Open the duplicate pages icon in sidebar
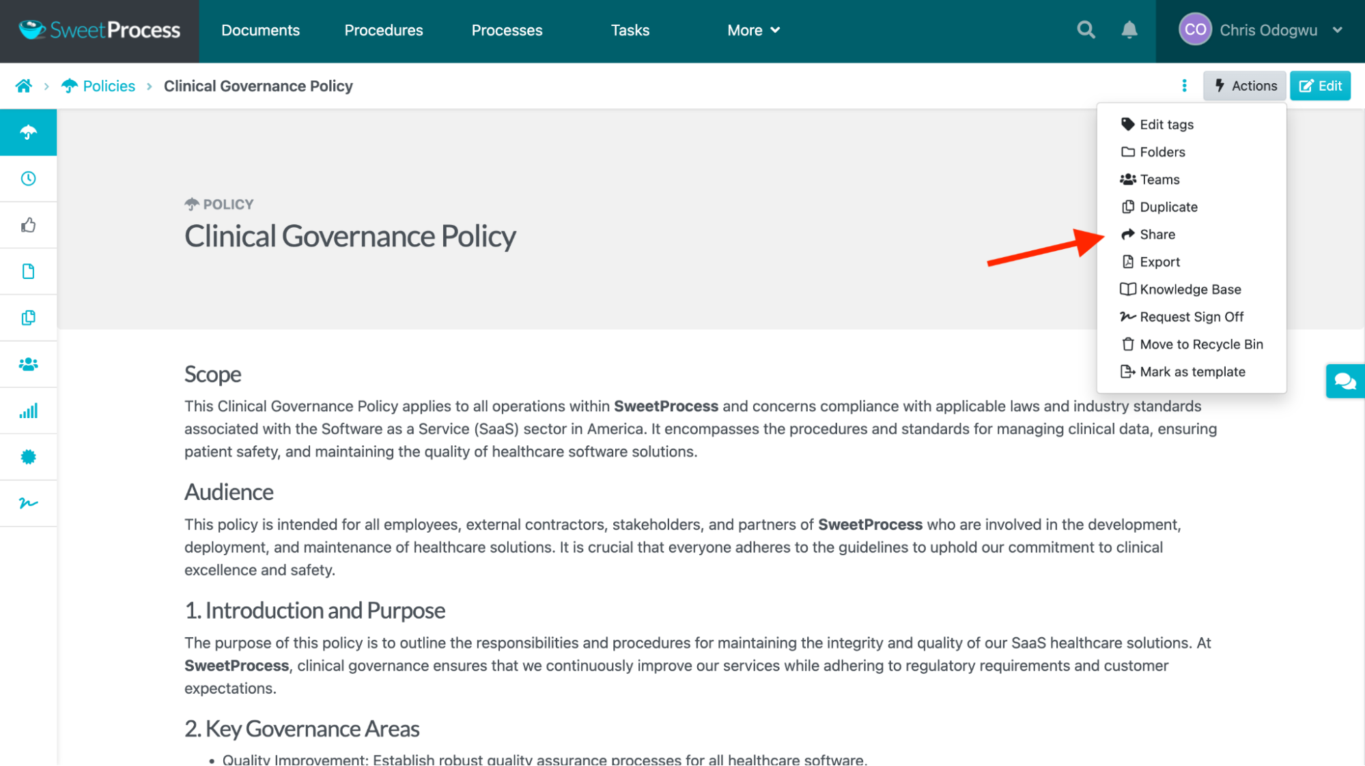This screenshot has width=1365, height=766. pyautogui.click(x=28, y=317)
